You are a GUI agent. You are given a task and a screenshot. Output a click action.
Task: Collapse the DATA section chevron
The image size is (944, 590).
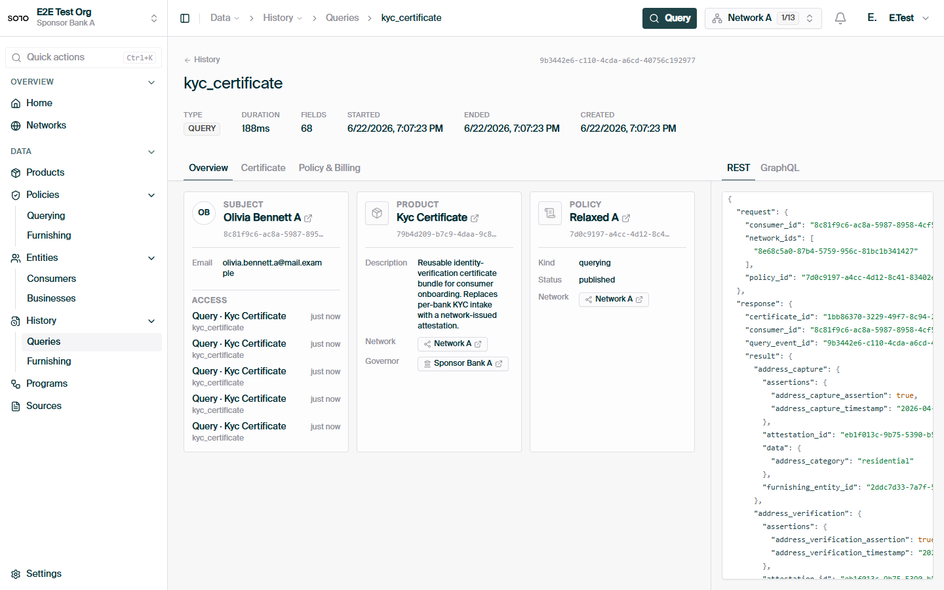pyautogui.click(x=151, y=152)
